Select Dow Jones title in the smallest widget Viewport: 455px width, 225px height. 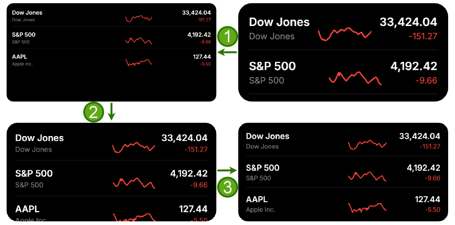click(x=27, y=13)
